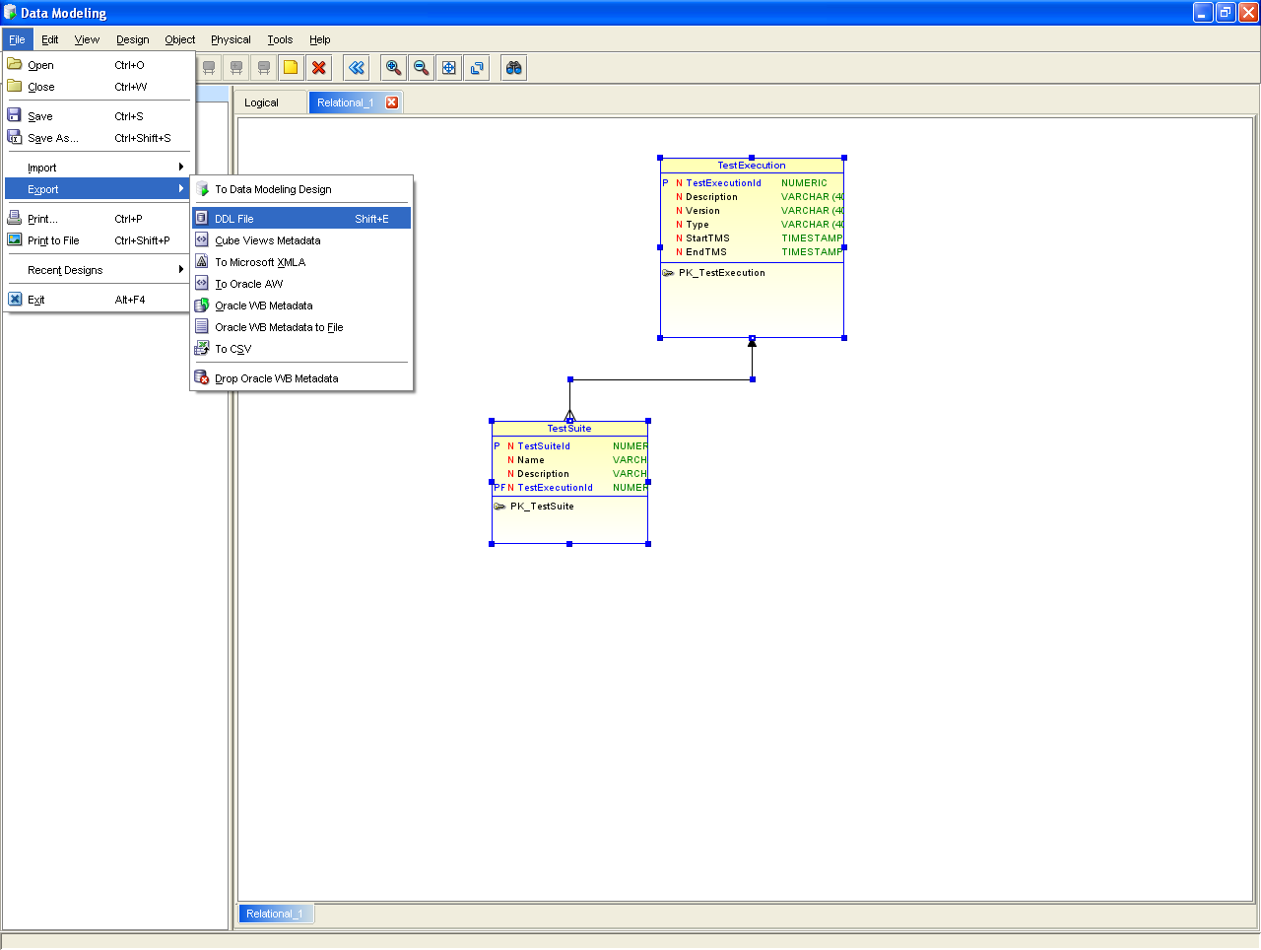The width and height of the screenshot is (1261, 950).
Task: Click the Description column in TestSuite table
Action: [543, 474]
